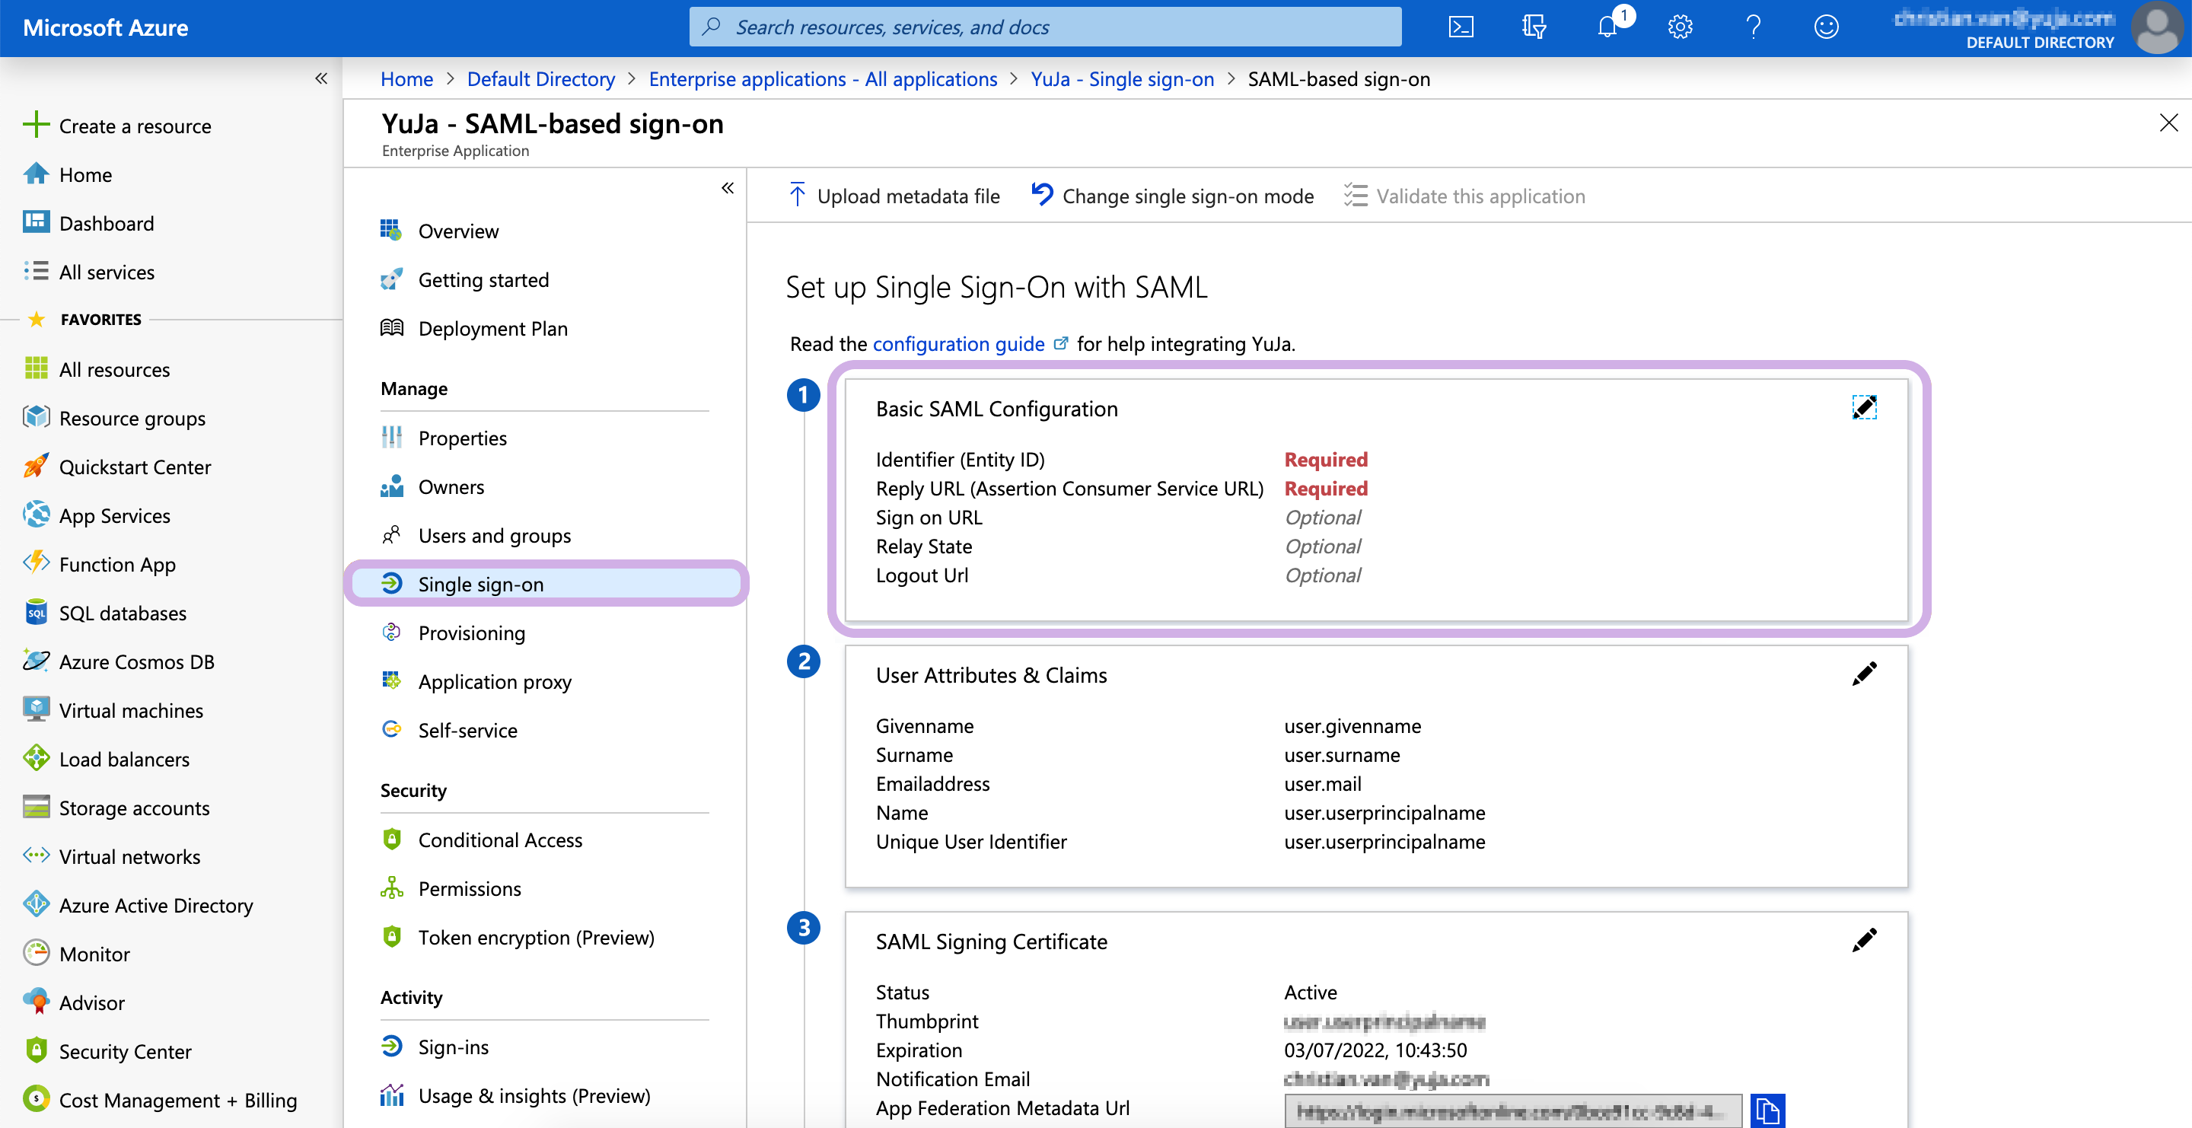This screenshot has height=1128, width=2192.
Task: Copy the App Federation Metadata Url
Action: tap(1767, 1110)
